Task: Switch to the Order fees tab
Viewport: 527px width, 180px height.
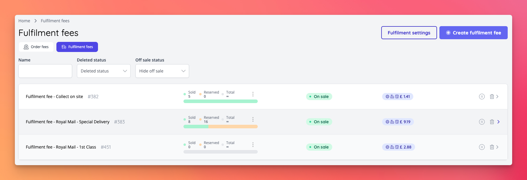Action: (x=36, y=47)
